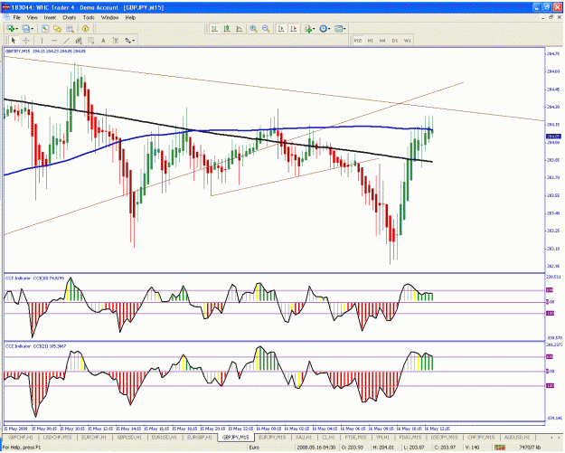
Task: Click the connection status bars indicator
Action: [x=500, y=448]
